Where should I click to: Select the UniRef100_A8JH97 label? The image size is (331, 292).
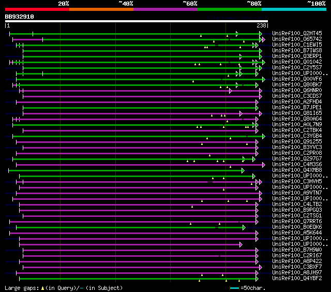[x=297, y=273]
